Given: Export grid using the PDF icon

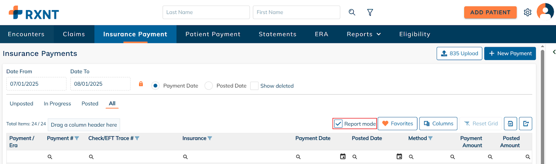Looking at the screenshot, I should point(510,123).
